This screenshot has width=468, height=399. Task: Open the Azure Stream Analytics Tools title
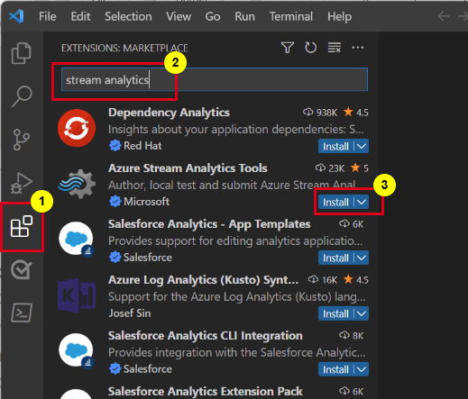point(188,168)
